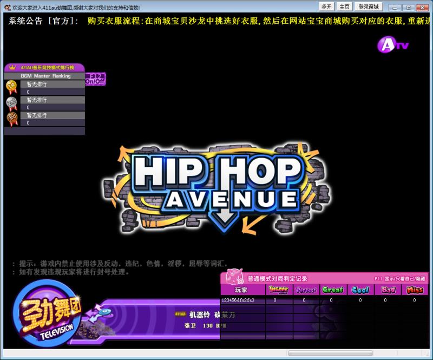Image resolution: width=433 pixels, height=360 pixels.
Task: Select 暂无排行 beside the 1st medal
Action: 37,84
